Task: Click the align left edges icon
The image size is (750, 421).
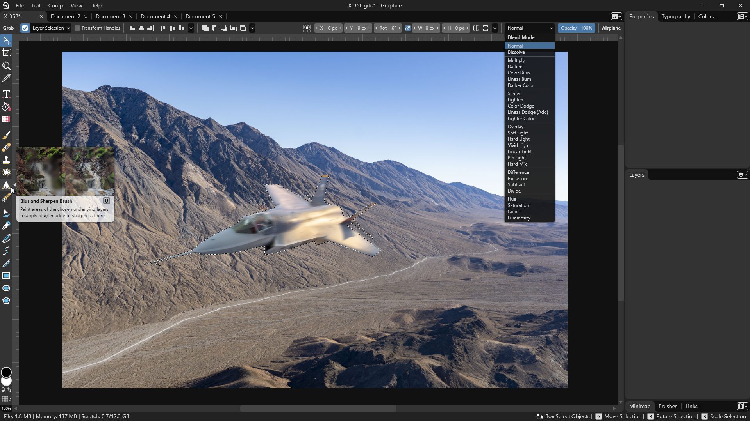Action: [x=132, y=28]
